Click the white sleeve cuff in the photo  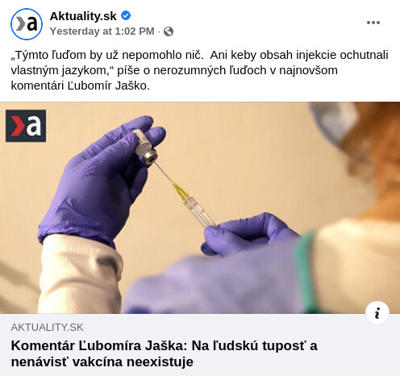pyautogui.click(x=81, y=273)
